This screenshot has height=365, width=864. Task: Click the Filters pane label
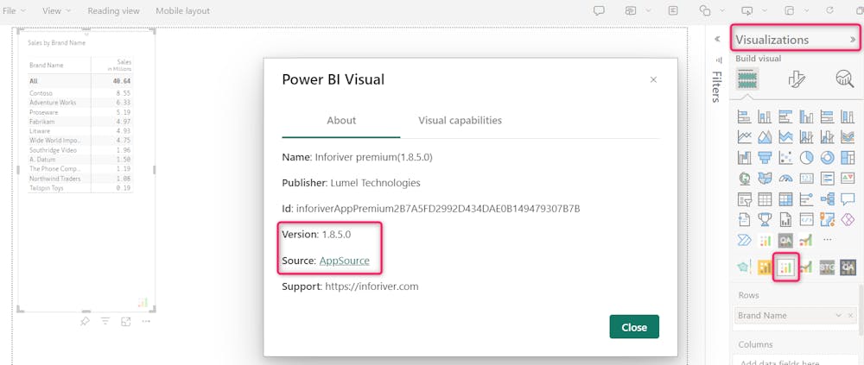(x=715, y=87)
